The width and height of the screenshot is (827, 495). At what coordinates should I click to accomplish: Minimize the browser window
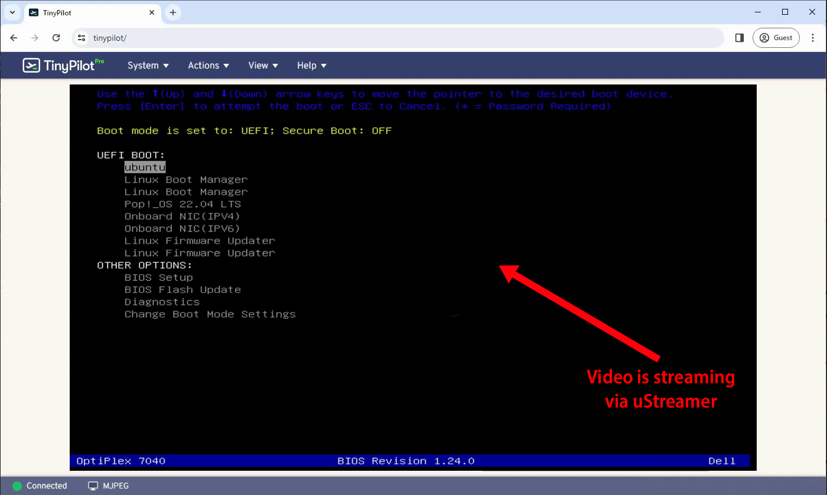coord(758,12)
